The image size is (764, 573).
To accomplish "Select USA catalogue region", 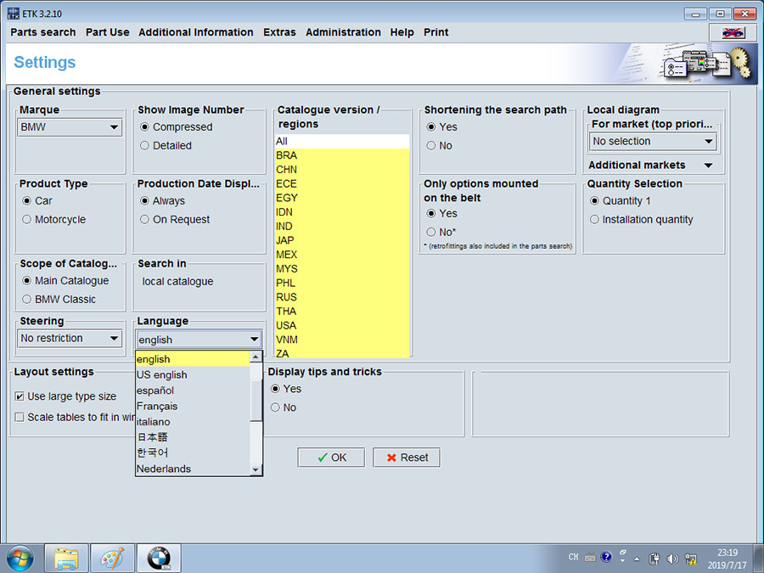I will [x=342, y=325].
